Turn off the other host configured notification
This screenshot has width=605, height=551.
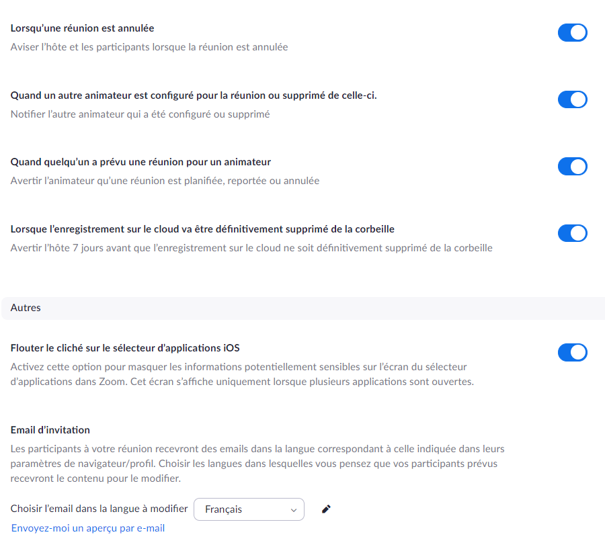[x=572, y=99]
